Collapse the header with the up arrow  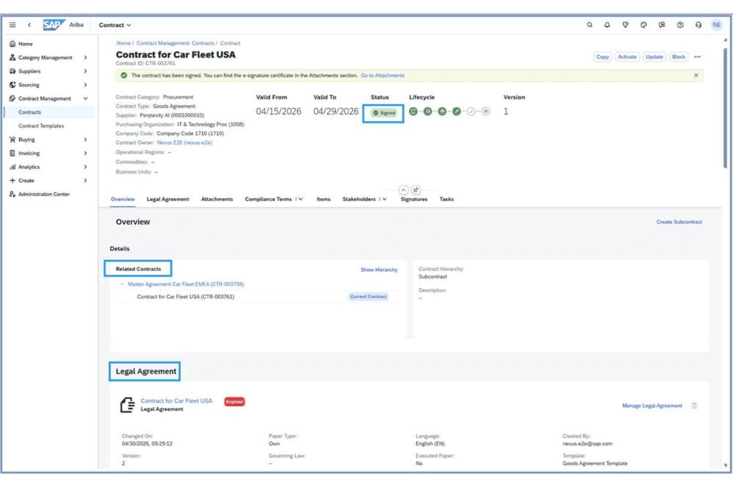pos(404,190)
